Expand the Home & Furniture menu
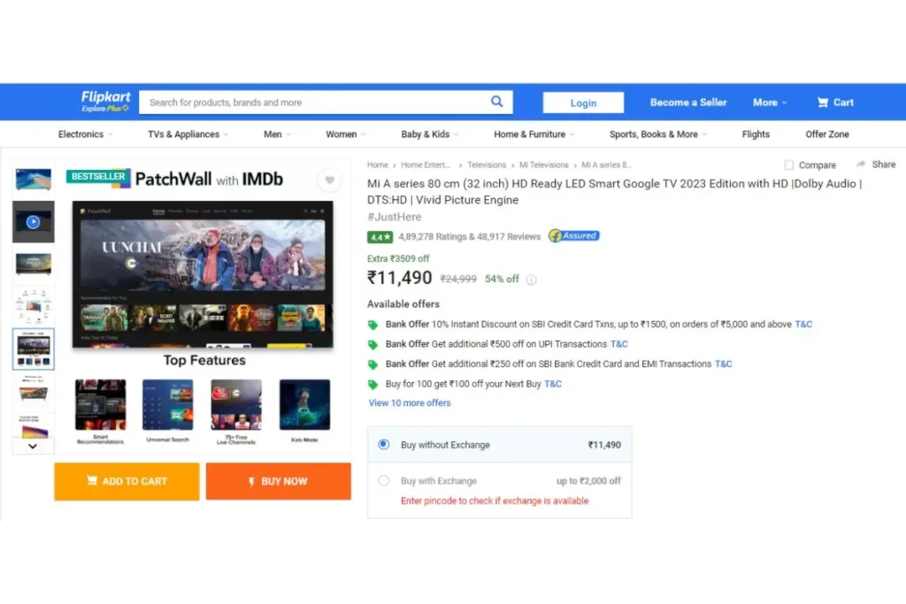The image size is (906, 604). (534, 134)
